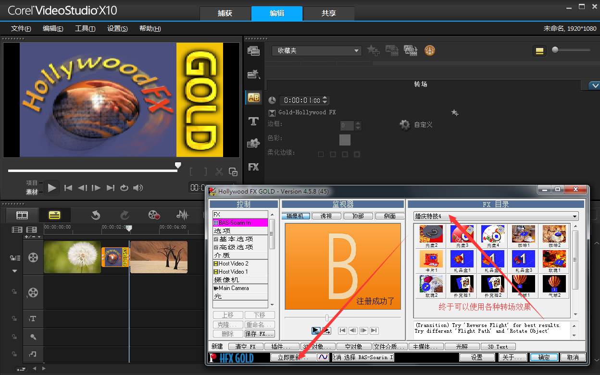Toggle preview mode to 项目

(32, 183)
